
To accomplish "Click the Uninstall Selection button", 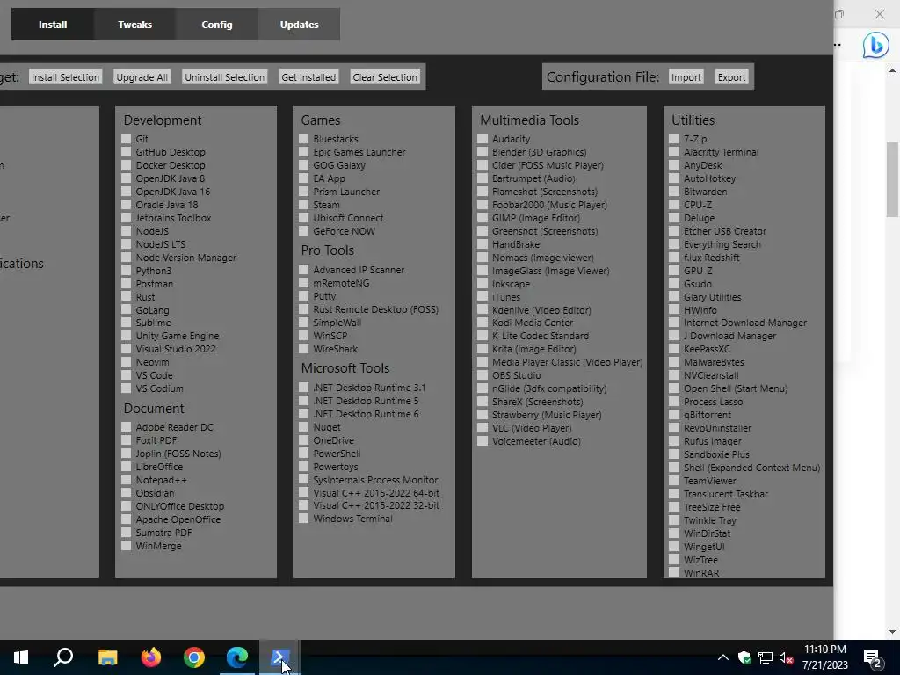I will click(224, 77).
